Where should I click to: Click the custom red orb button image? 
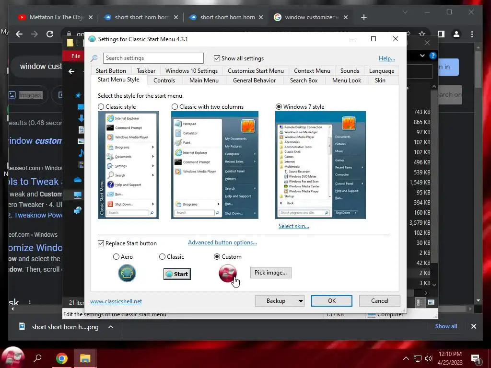click(x=228, y=273)
